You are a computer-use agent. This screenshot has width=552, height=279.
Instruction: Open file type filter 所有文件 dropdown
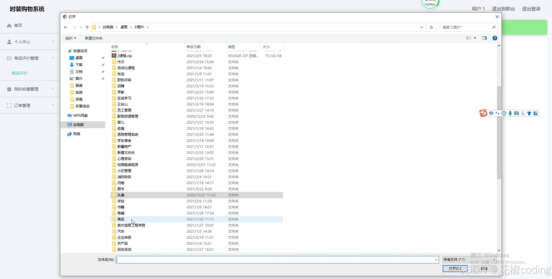[x=469, y=260]
